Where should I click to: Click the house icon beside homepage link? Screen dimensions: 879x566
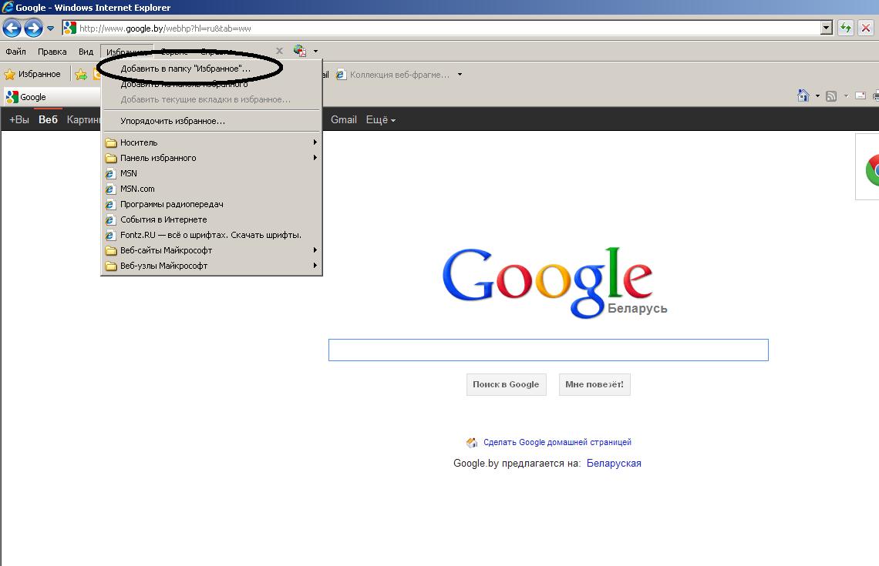pyautogui.click(x=472, y=442)
